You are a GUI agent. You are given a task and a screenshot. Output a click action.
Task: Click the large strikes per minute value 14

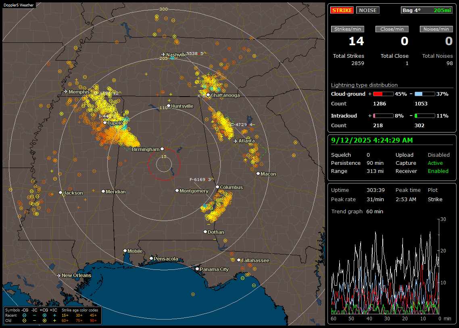click(356, 41)
